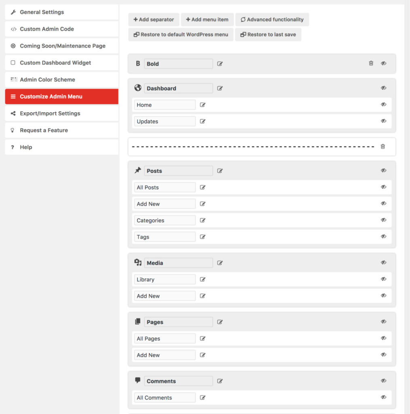Click inside the Home text input field
Viewport: 410px width, 414px height.
click(x=164, y=104)
